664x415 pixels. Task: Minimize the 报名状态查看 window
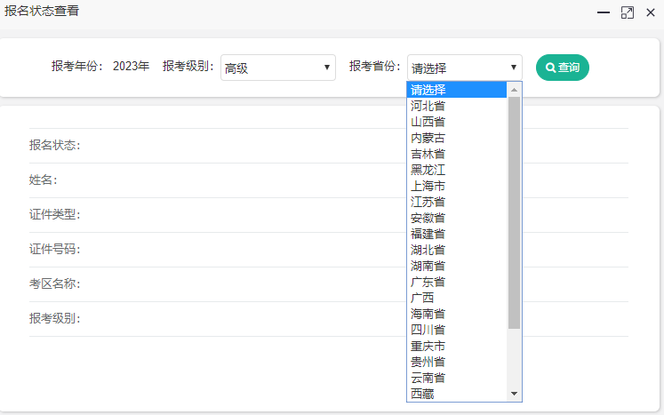604,12
